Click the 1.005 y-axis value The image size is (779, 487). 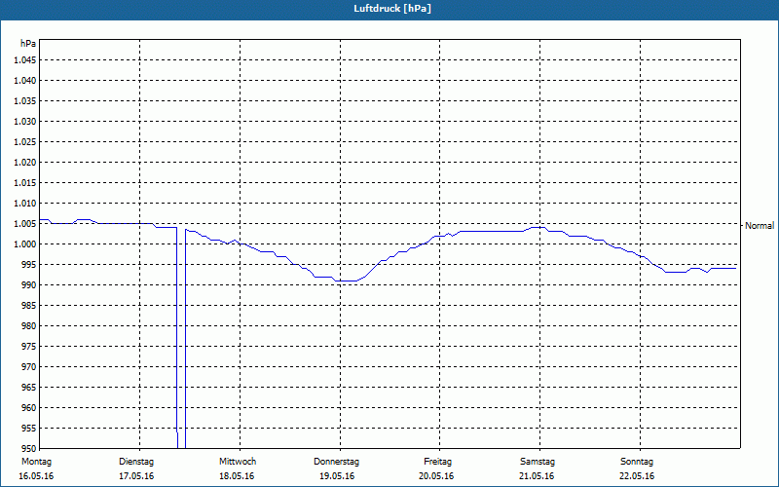(x=25, y=224)
